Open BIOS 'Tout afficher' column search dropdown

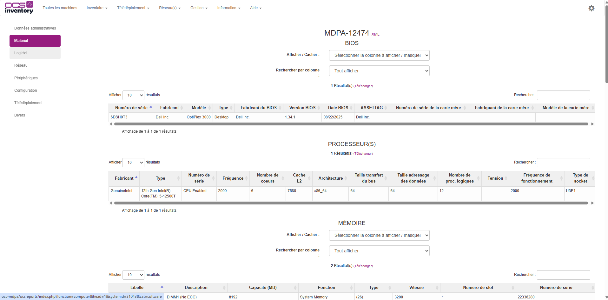pos(379,71)
